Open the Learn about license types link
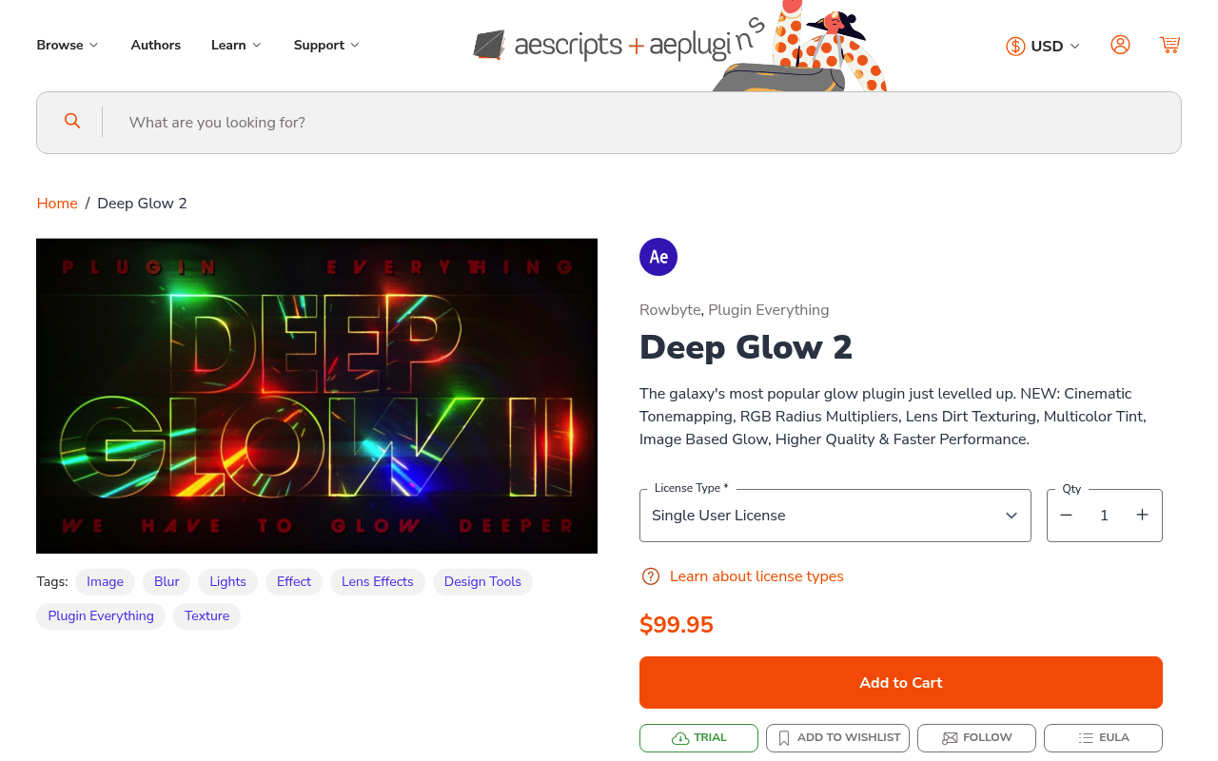 pos(756,576)
